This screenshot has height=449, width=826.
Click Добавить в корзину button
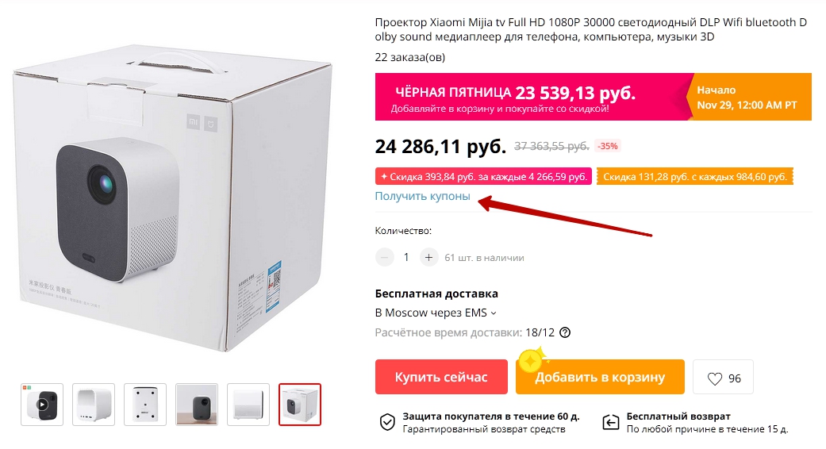point(600,377)
